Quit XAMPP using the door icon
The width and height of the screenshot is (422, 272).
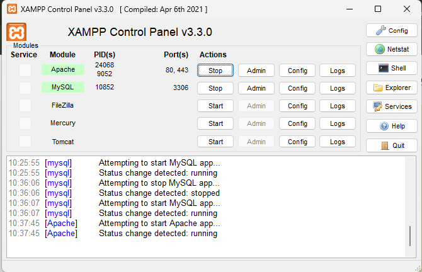(391, 145)
